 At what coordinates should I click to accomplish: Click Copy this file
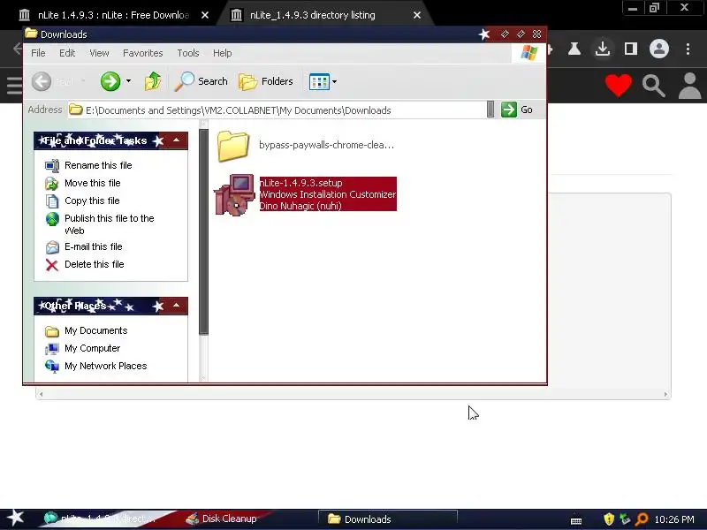[x=92, y=201]
